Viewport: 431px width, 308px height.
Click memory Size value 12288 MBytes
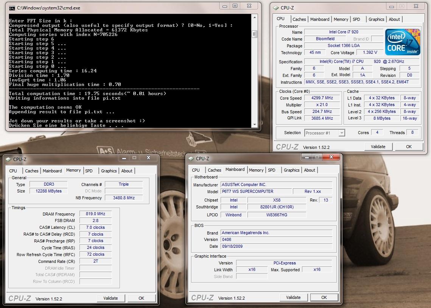(x=49, y=191)
